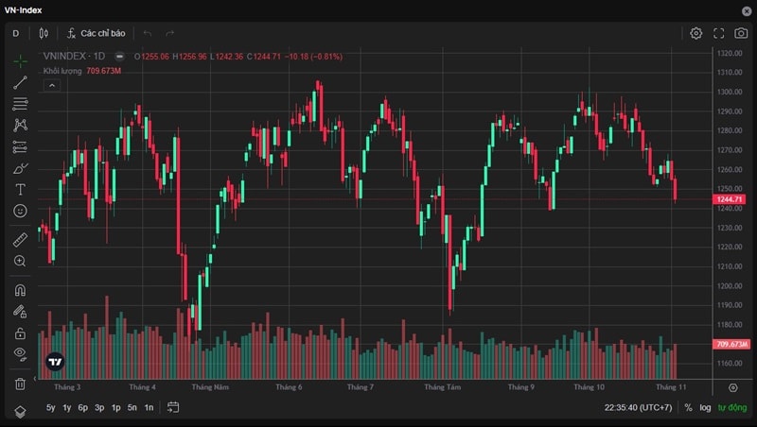The height and width of the screenshot is (427, 757).
Task: Select the ruler measure tool
Action: pos(20,240)
